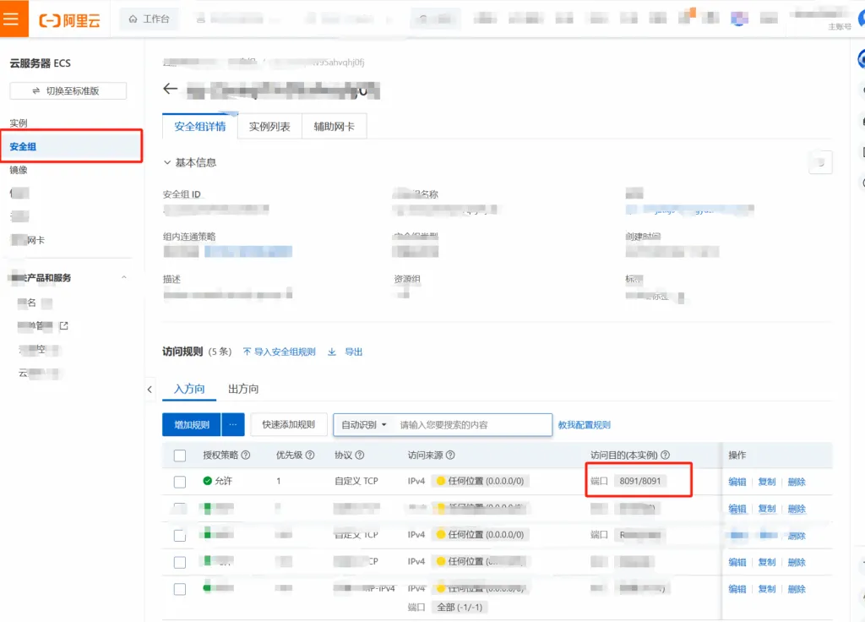This screenshot has width=865, height=622.
Task: Click the refresh button in 基本信息
Action: pos(820,162)
